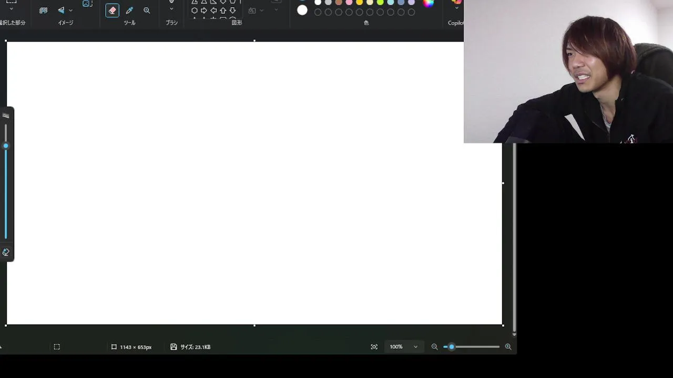673x378 pixels.
Task: Click the last empty custom color slot
Action: pyautogui.click(x=411, y=12)
